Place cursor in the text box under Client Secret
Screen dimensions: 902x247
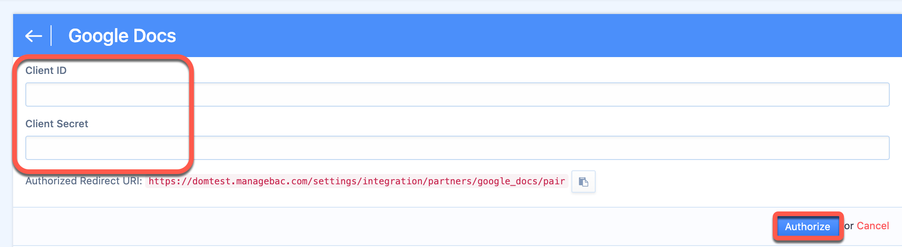coord(457,148)
